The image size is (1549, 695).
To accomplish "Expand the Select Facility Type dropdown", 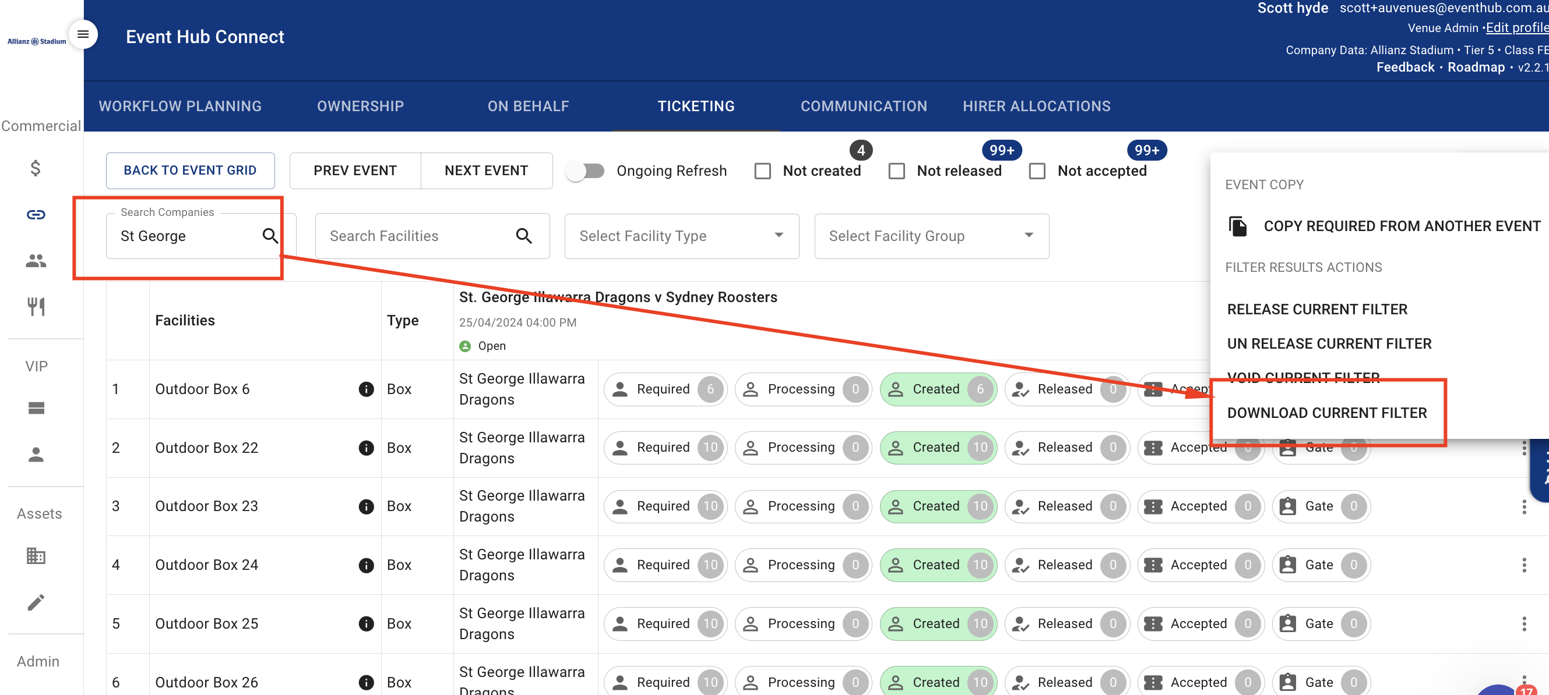I will point(681,236).
